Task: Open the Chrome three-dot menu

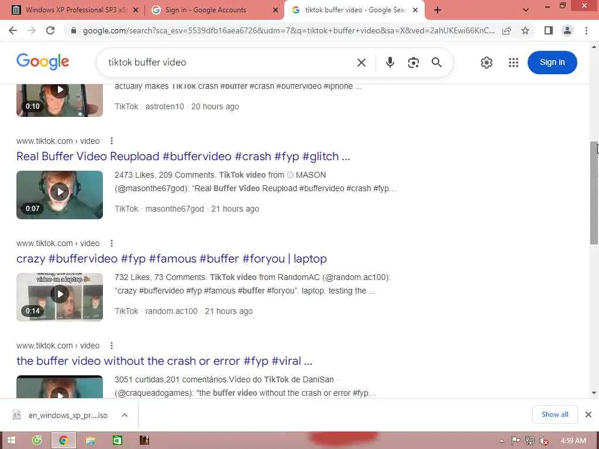Action: tap(586, 30)
